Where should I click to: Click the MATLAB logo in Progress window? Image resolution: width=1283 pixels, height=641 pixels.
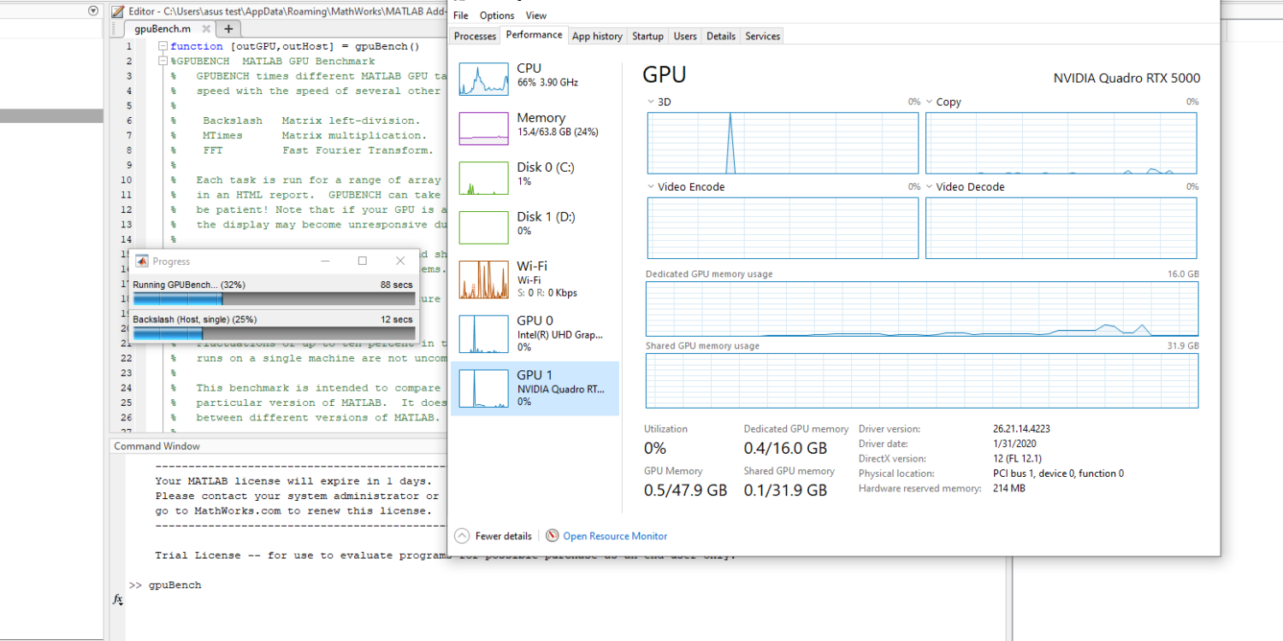[x=142, y=262]
